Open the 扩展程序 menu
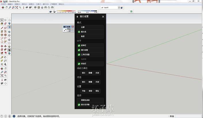The image size is (203, 118). (x=54, y=4)
